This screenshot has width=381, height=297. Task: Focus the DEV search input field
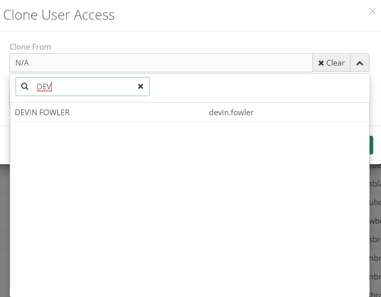pyautogui.click(x=83, y=86)
